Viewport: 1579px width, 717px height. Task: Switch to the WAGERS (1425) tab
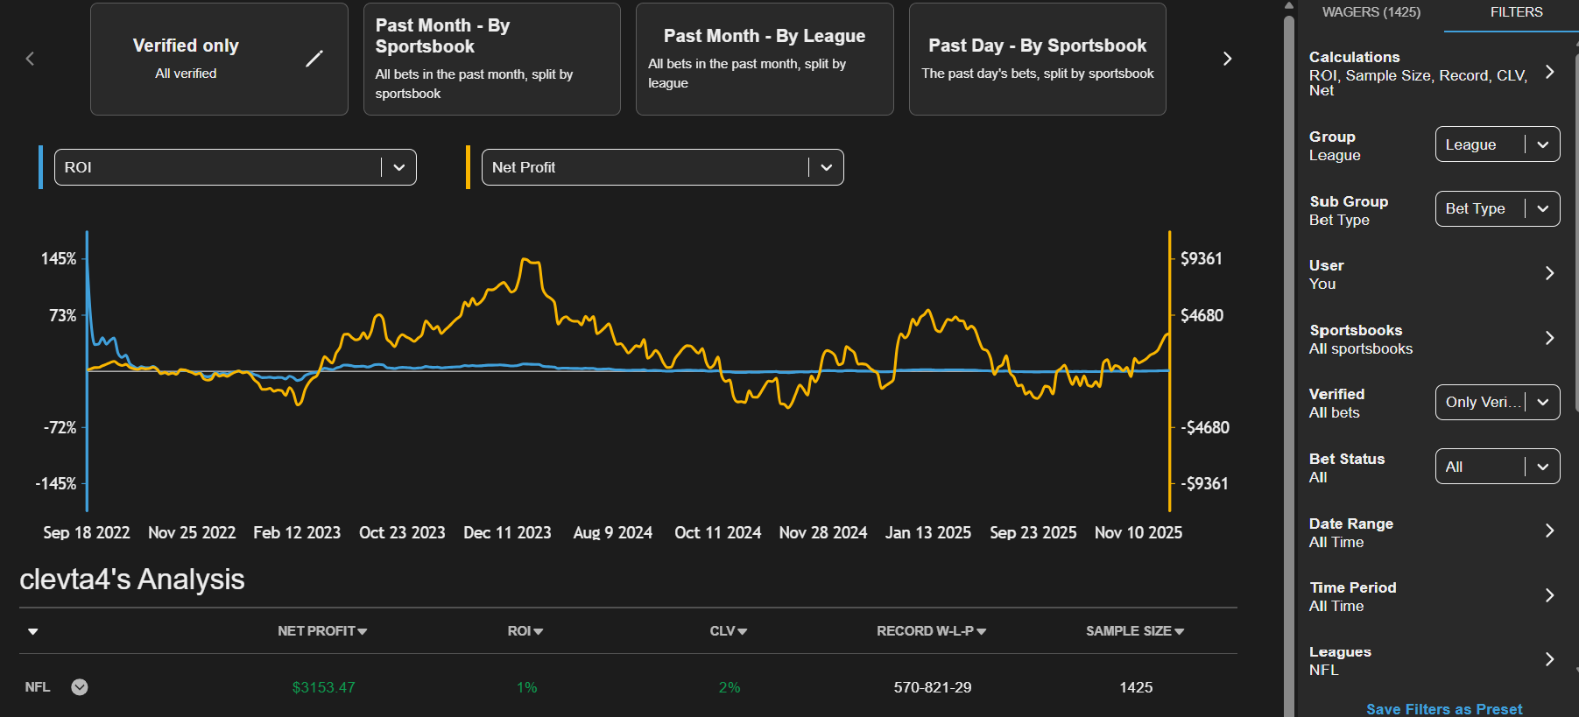click(x=1371, y=12)
